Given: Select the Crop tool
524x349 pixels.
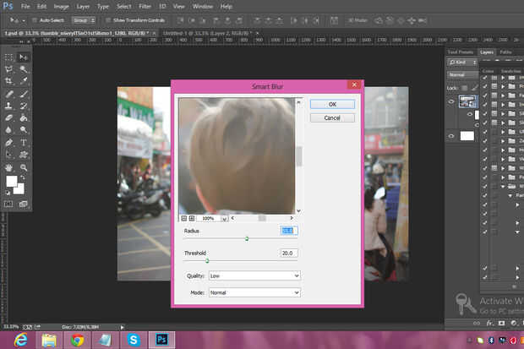Looking at the screenshot, I should click(8, 81).
